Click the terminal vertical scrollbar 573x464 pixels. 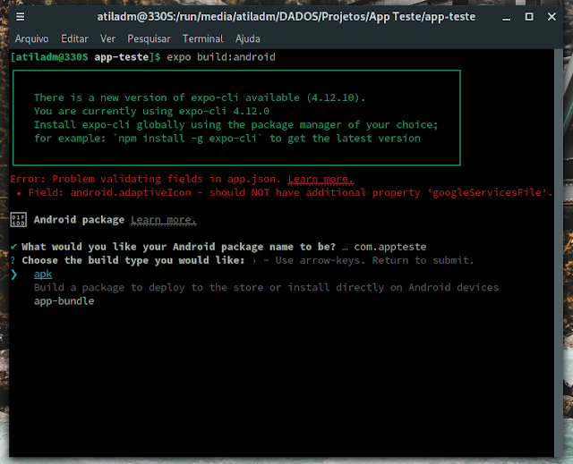pos(559,252)
